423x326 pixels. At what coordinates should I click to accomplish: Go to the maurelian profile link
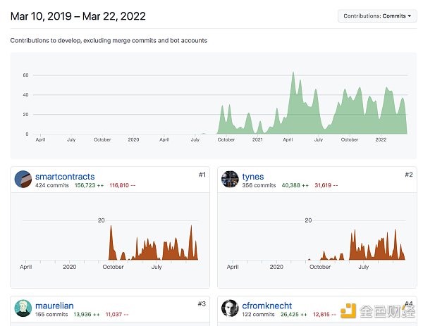tap(54, 305)
